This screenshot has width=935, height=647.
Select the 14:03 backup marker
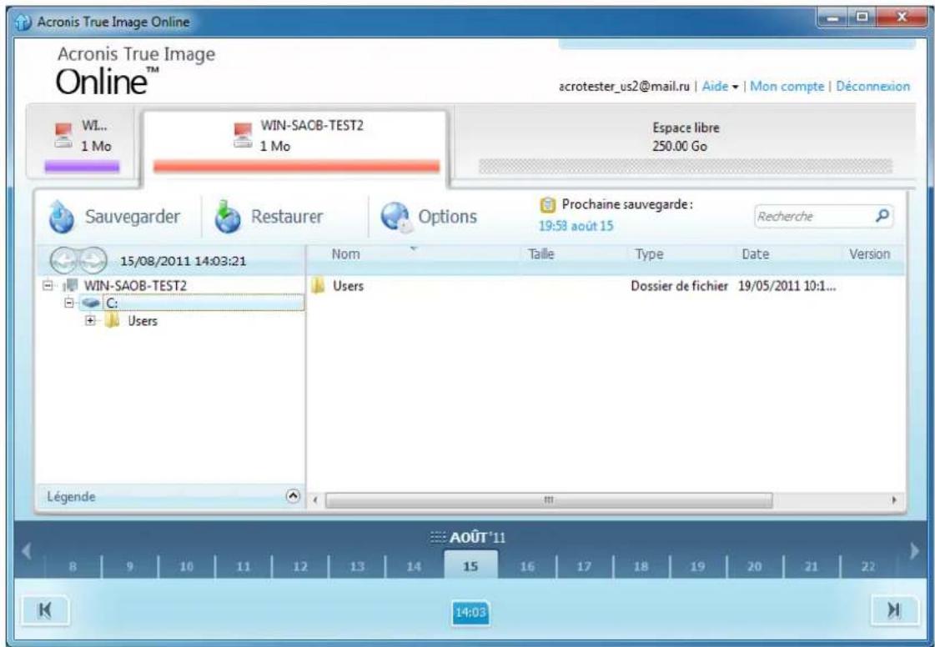click(470, 613)
